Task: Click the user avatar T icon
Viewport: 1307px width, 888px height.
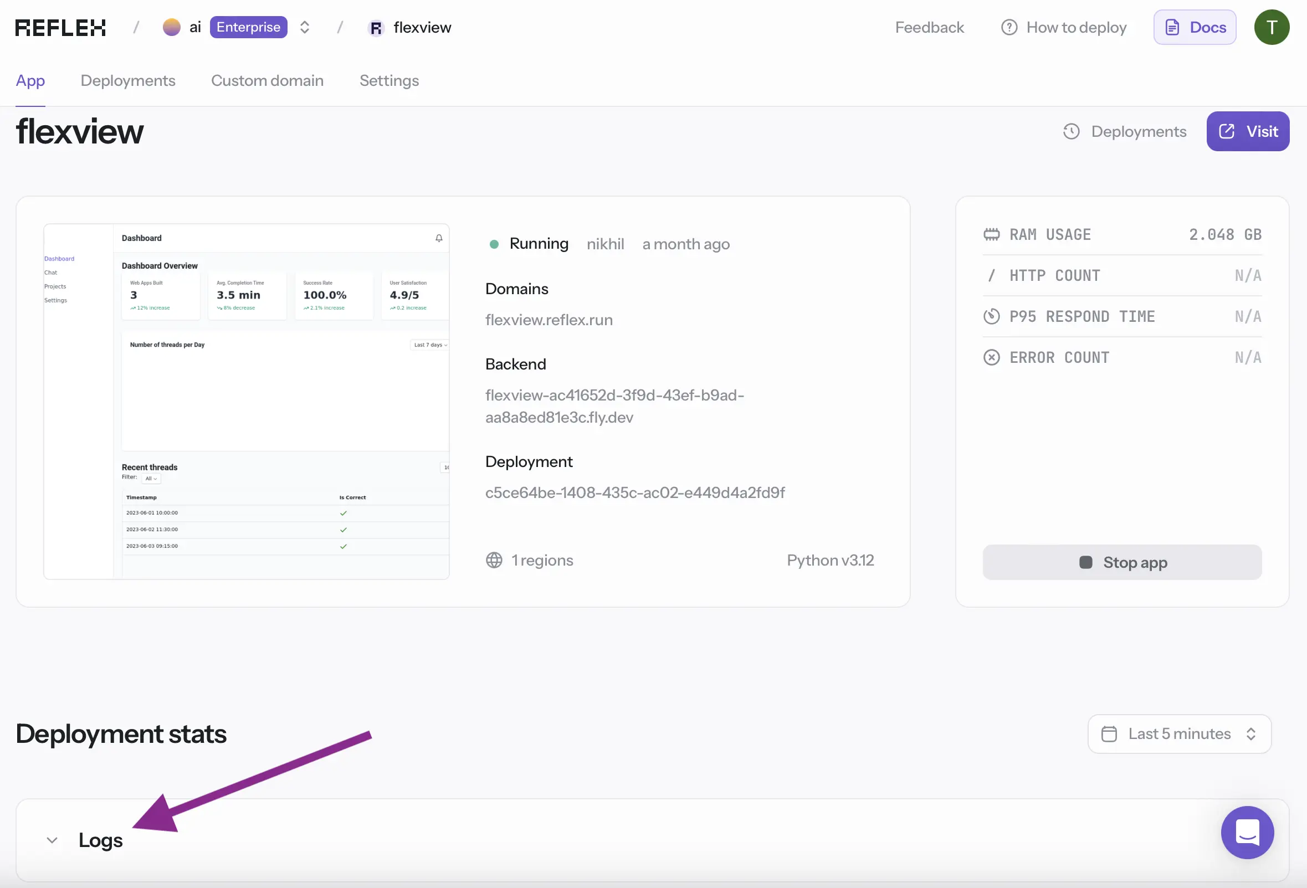Action: click(x=1271, y=27)
